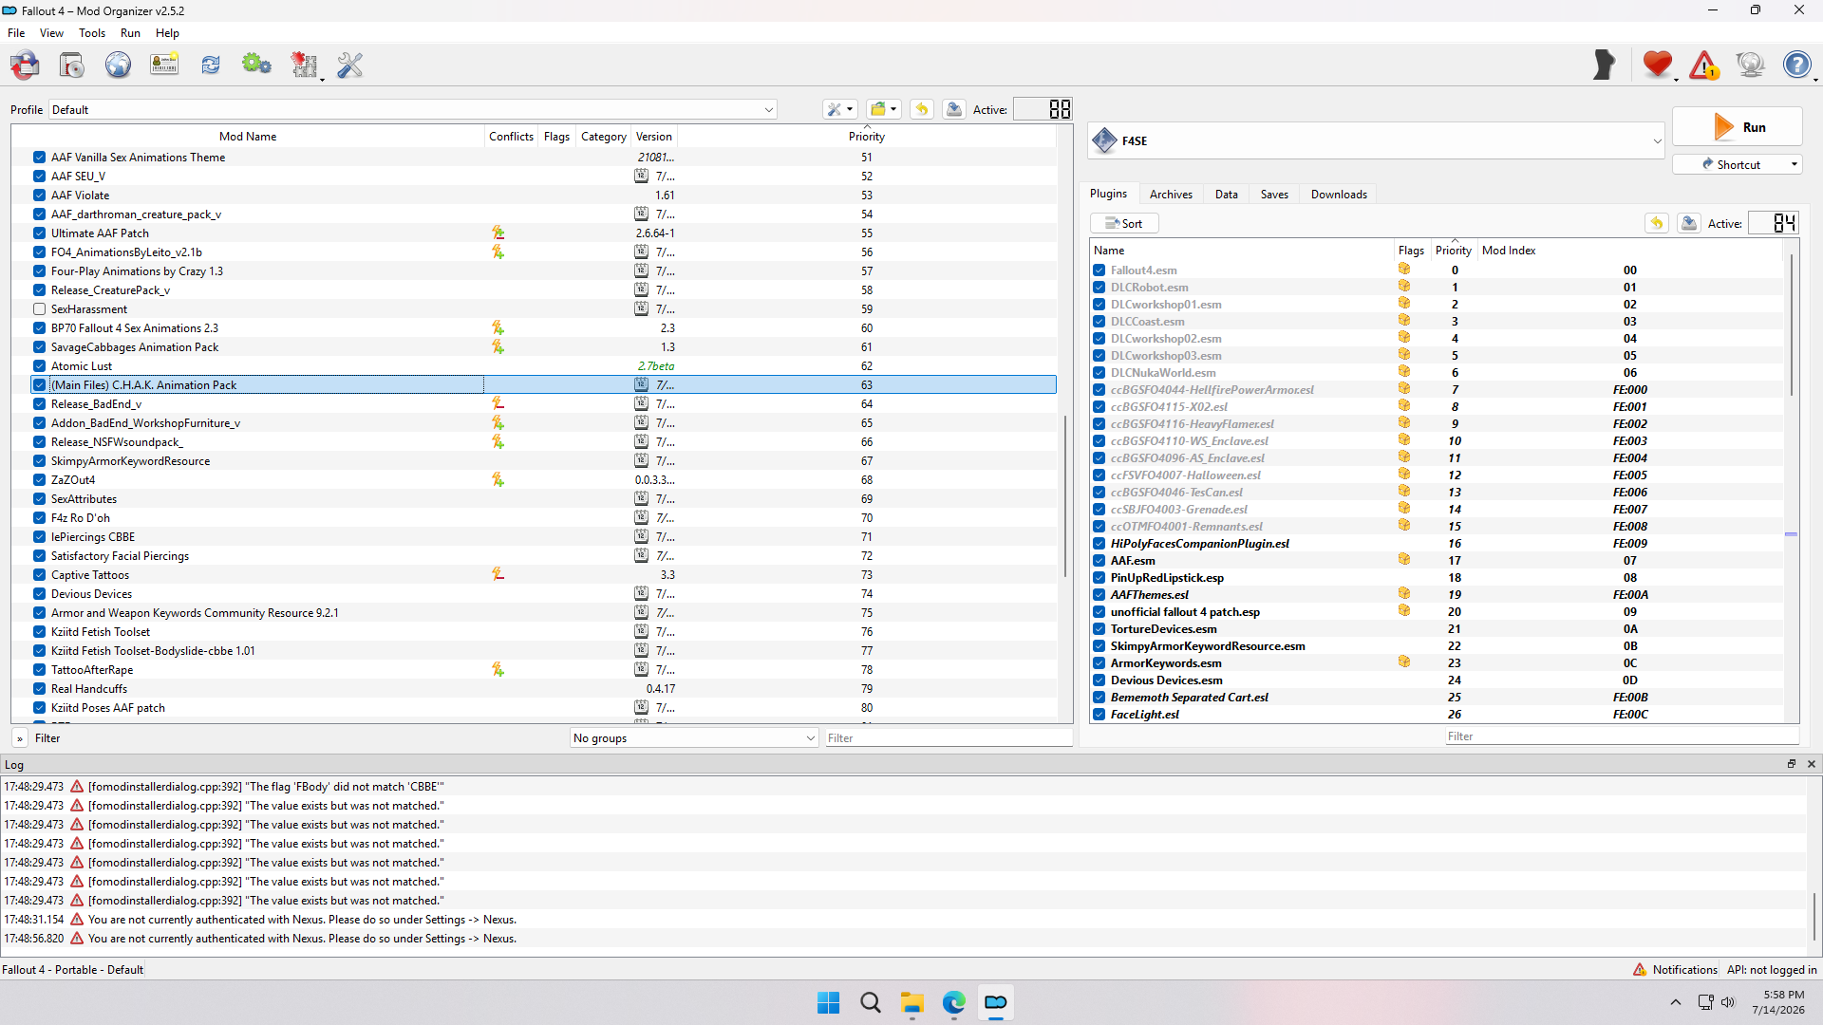Enable the SexHarassment mod checkbox
Screen dimensions: 1823x1025
(x=39, y=308)
